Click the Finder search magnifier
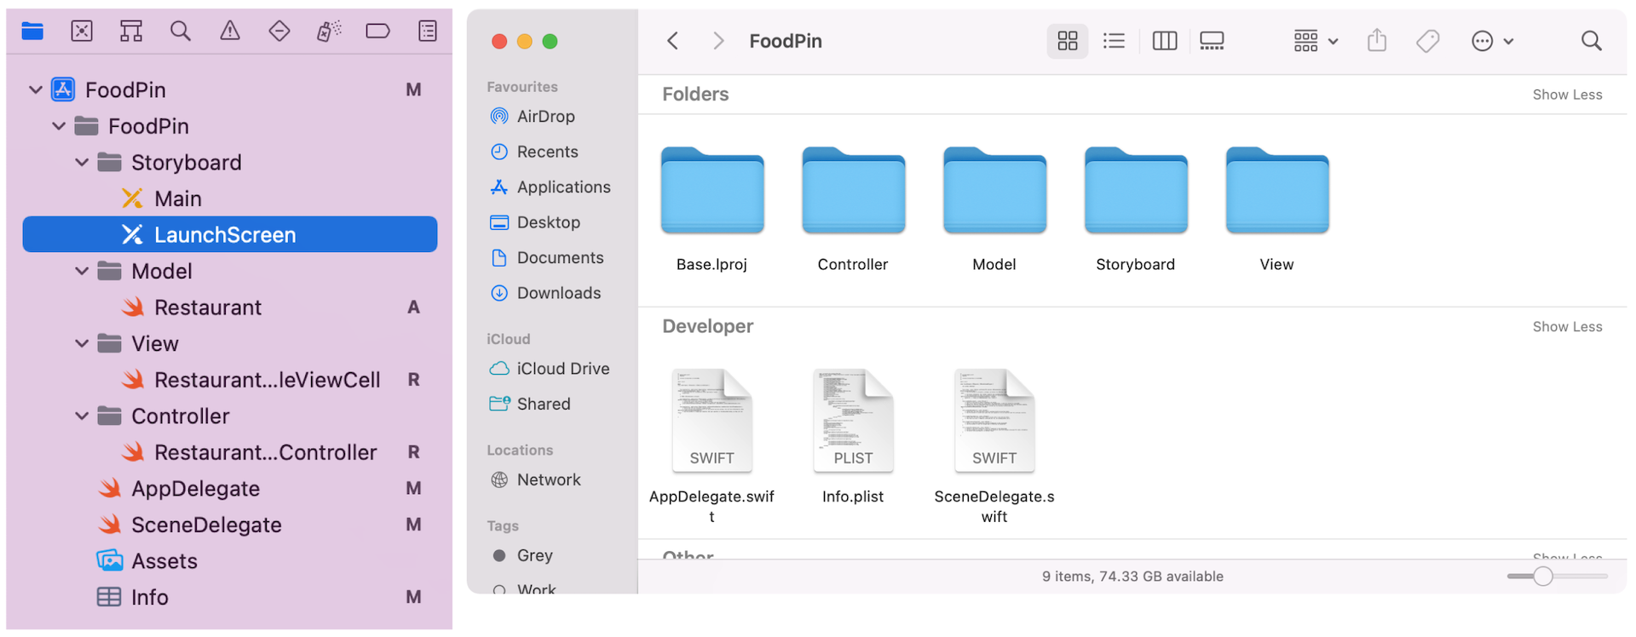 (1591, 41)
